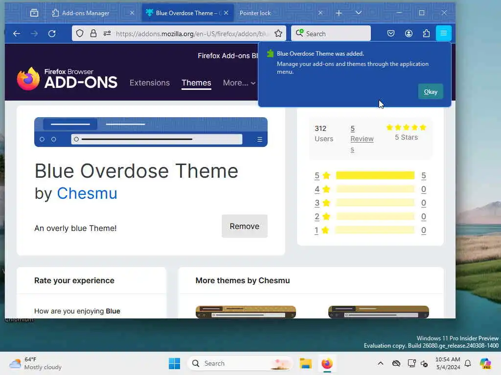
Task: Click the Firefox Add-ons logo
Action: tap(68, 79)
